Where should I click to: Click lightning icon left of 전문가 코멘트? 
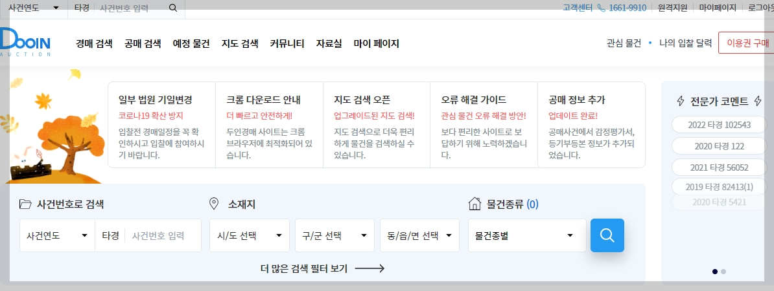tap(681, 102)
